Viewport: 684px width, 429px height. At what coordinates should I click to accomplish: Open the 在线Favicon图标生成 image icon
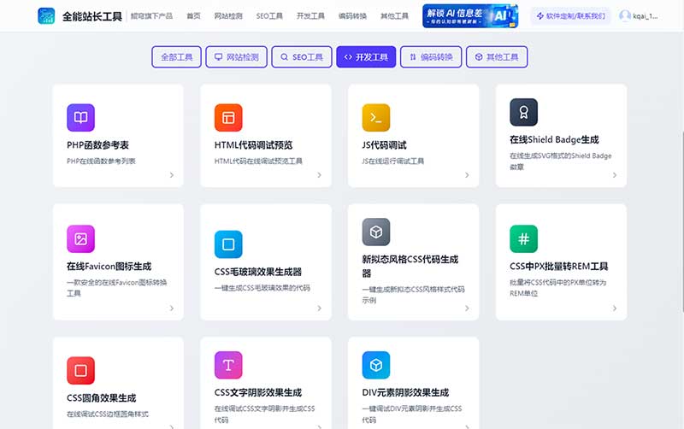point(80,239)
